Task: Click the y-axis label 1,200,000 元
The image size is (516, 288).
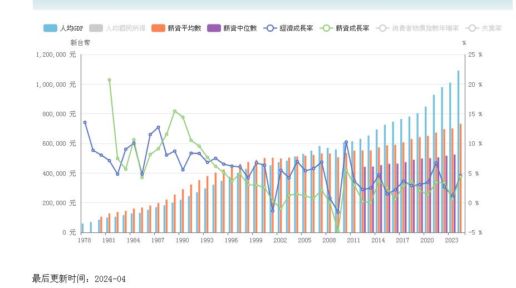Action: (x=56, y=54)
